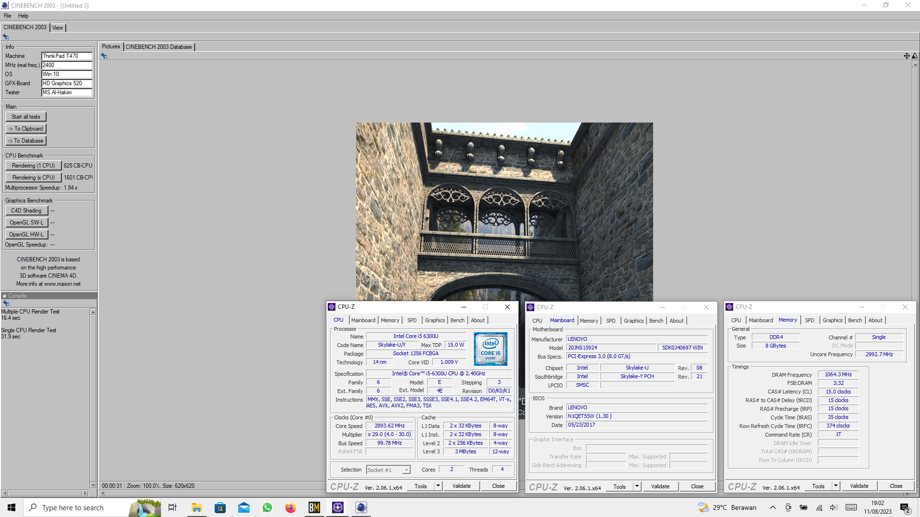Open Microsoft Store from the taskbar
This screenshot has height=517, width=920.
point(220,507)
